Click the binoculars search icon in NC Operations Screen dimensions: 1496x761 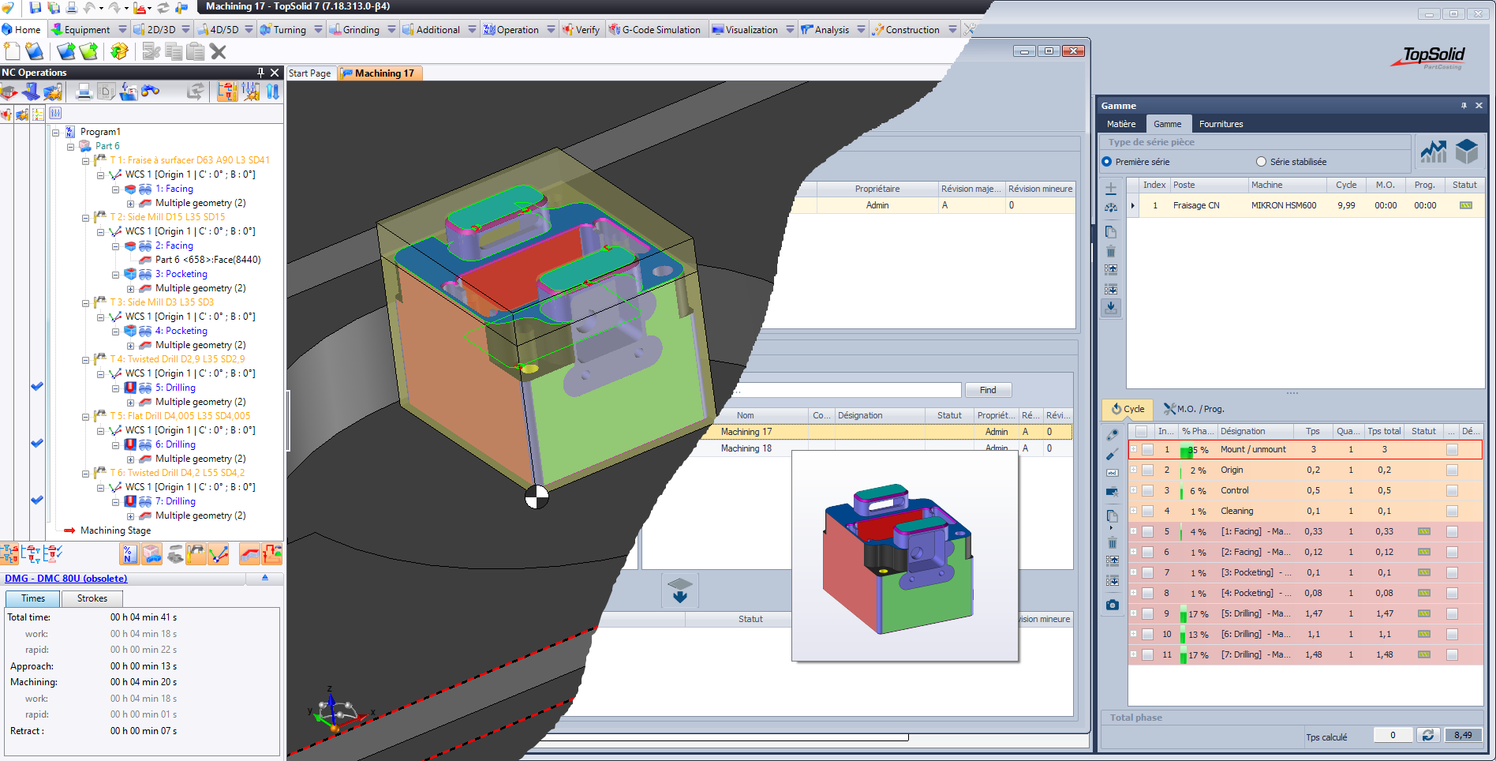pos(151,92)
